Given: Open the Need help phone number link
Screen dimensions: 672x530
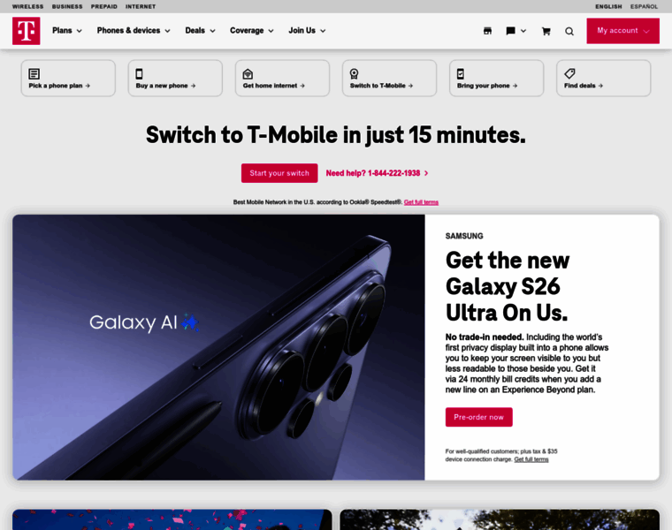Looking at the screenshot, I should tap(377, 173).
